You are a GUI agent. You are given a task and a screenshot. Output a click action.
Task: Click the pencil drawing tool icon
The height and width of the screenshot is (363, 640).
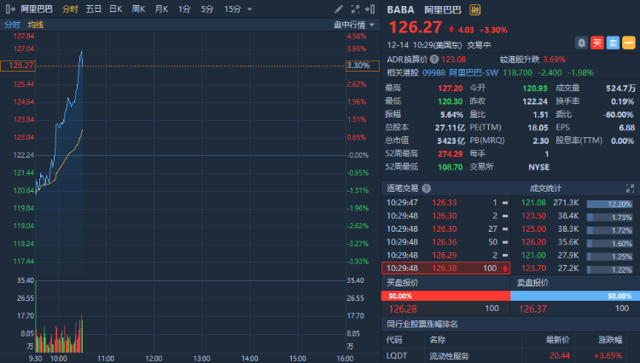tap(339, 9)
